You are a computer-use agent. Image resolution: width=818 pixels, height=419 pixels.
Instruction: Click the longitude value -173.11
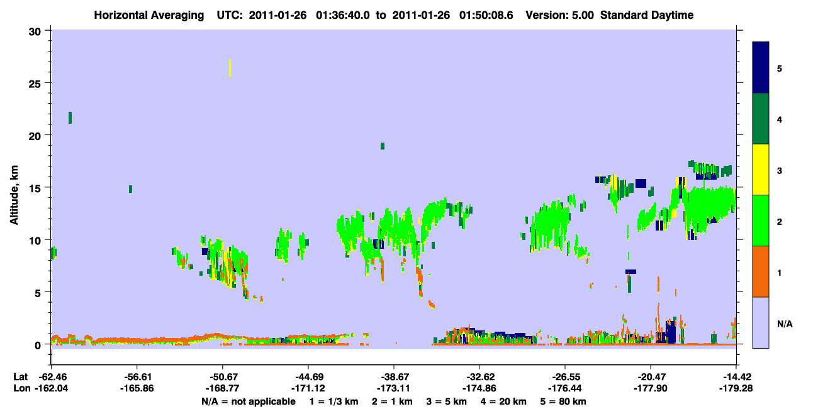(394, 389)
